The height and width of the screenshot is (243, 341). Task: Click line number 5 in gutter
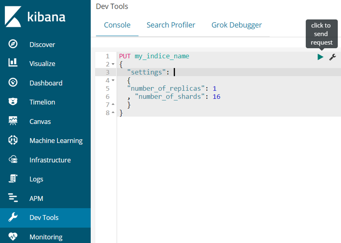(108, 88)
